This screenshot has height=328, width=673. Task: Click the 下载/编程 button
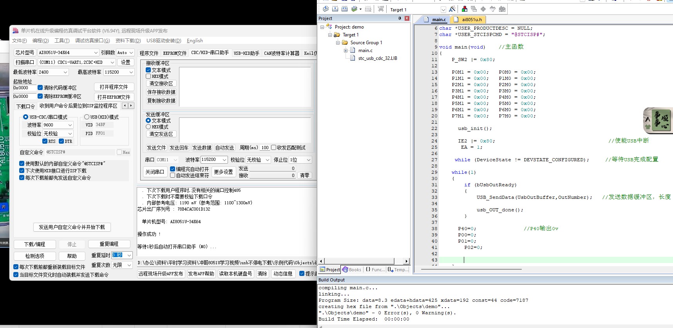pos(34,244)
